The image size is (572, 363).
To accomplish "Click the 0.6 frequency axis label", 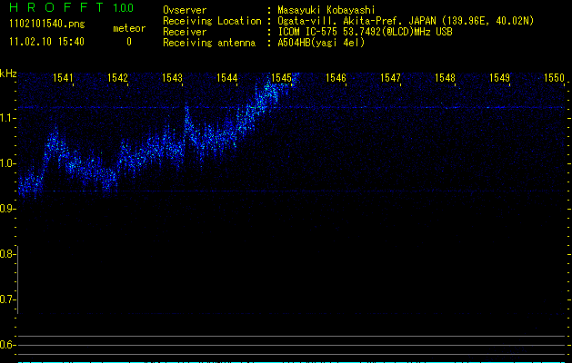I will 8,345.
